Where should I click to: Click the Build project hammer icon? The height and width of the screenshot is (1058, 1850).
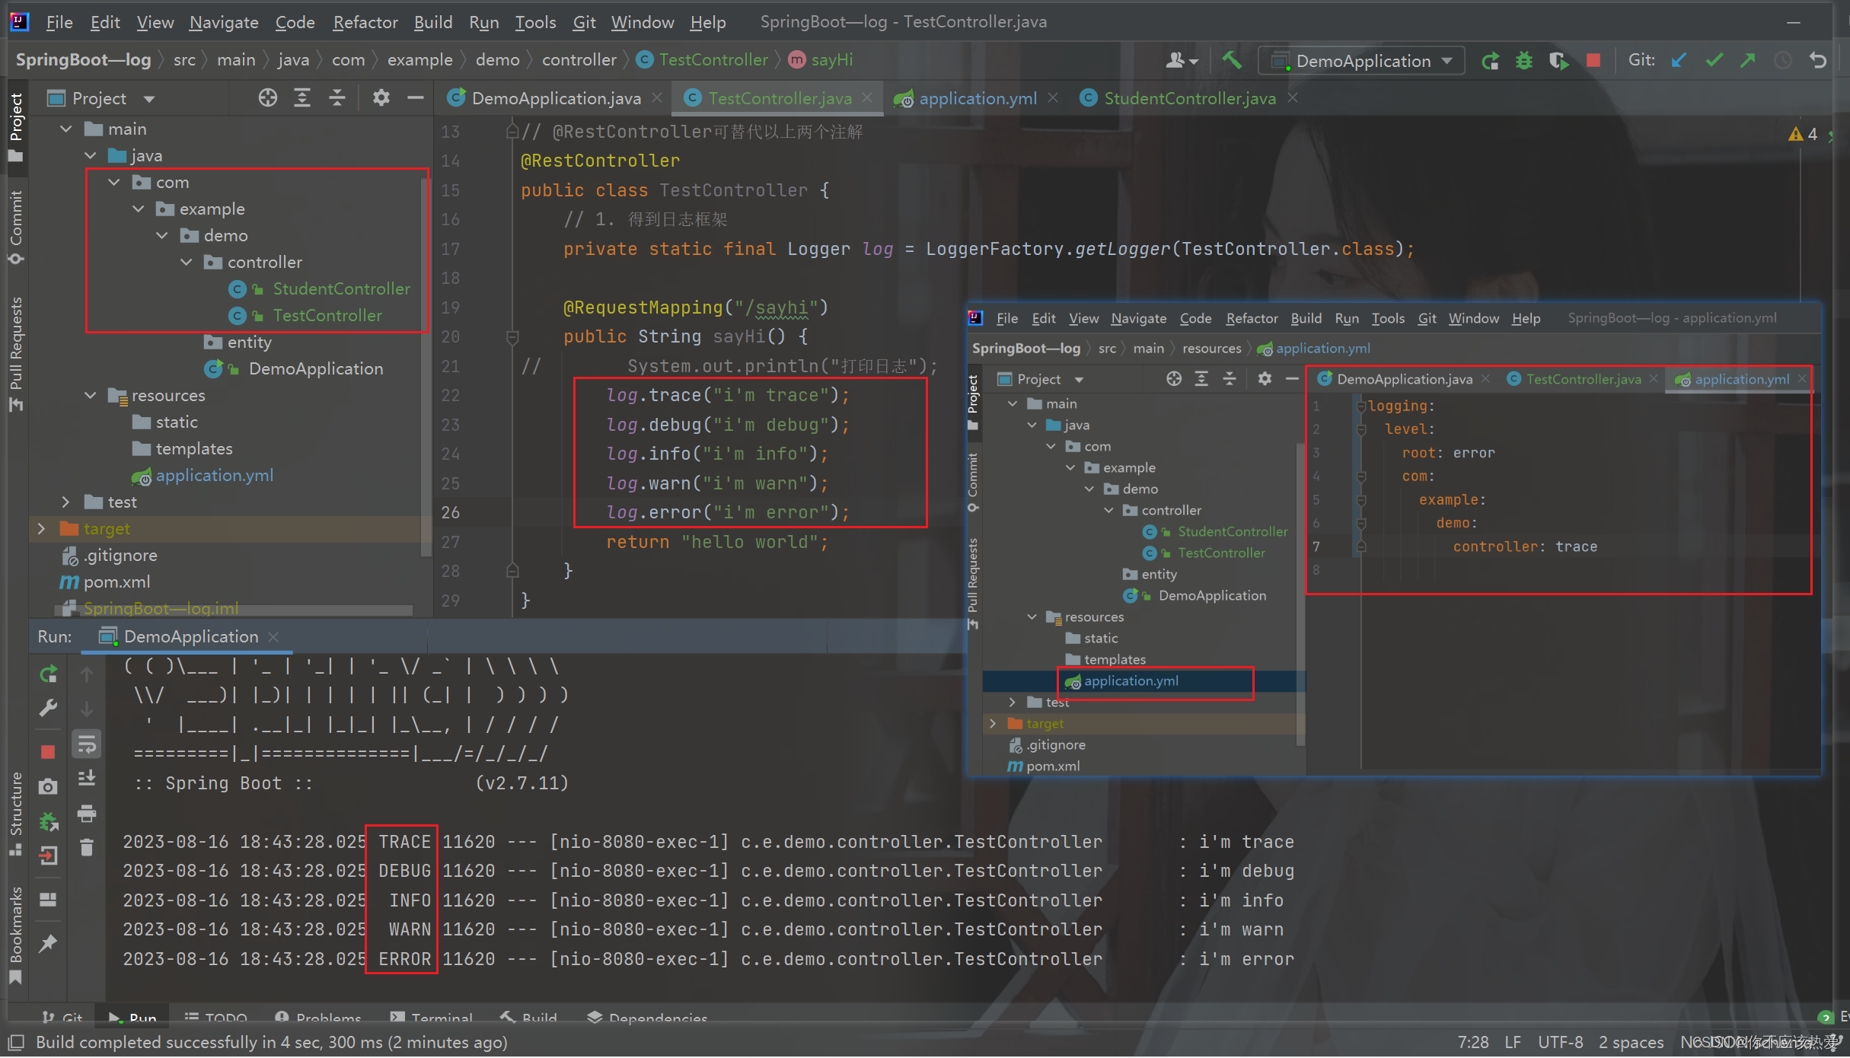click(1231, 60)
